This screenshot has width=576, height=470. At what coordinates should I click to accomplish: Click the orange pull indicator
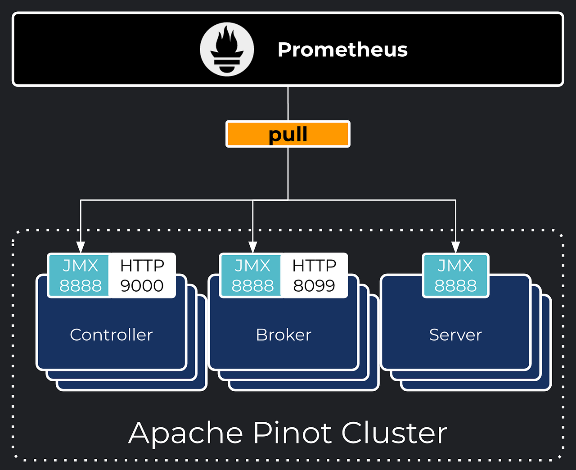click(288, 133)
